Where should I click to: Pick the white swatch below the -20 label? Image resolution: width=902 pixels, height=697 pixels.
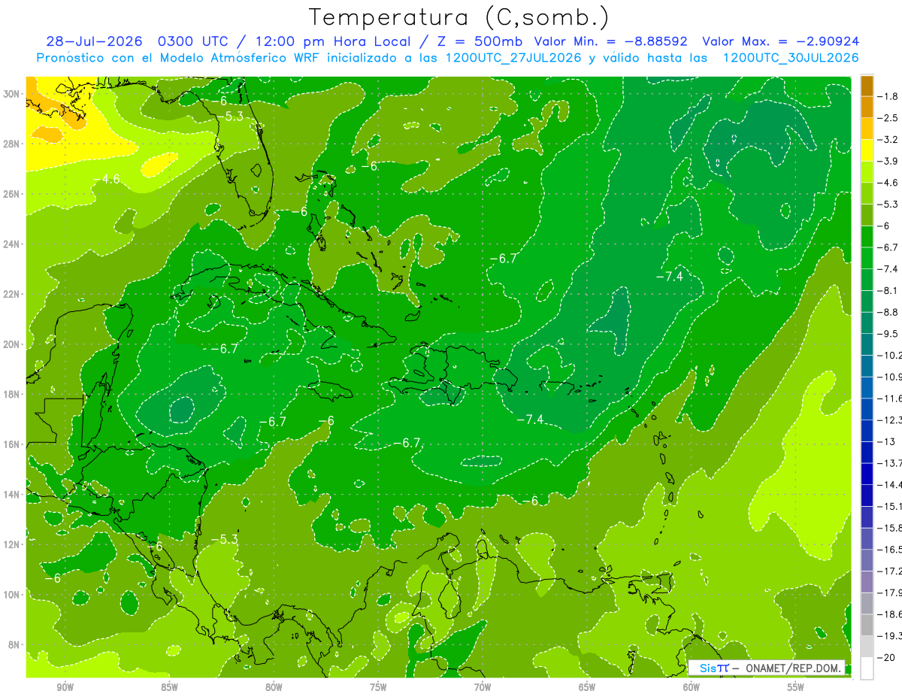pyautogui.click(x=866, y=668)
